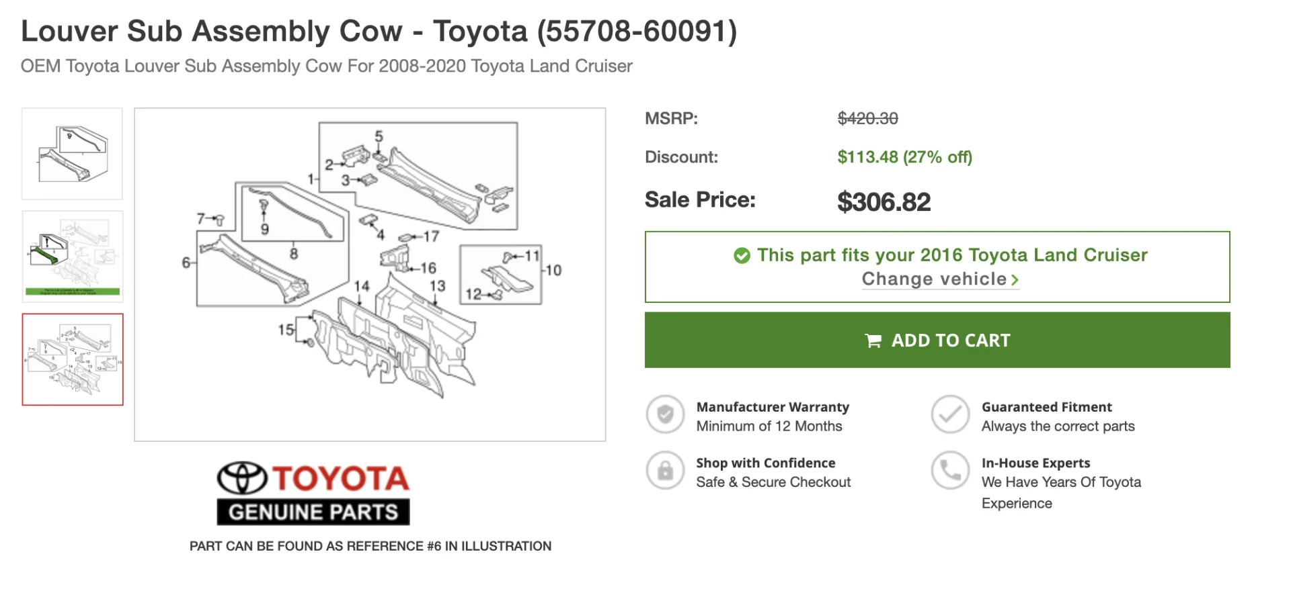Click the Shop with Confidence lock icon
This screenshot has height=593, width=1291.
(x=665, y=470)
